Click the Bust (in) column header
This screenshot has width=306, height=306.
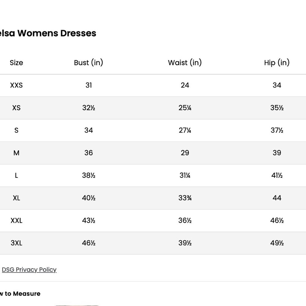tap(88, 63)
